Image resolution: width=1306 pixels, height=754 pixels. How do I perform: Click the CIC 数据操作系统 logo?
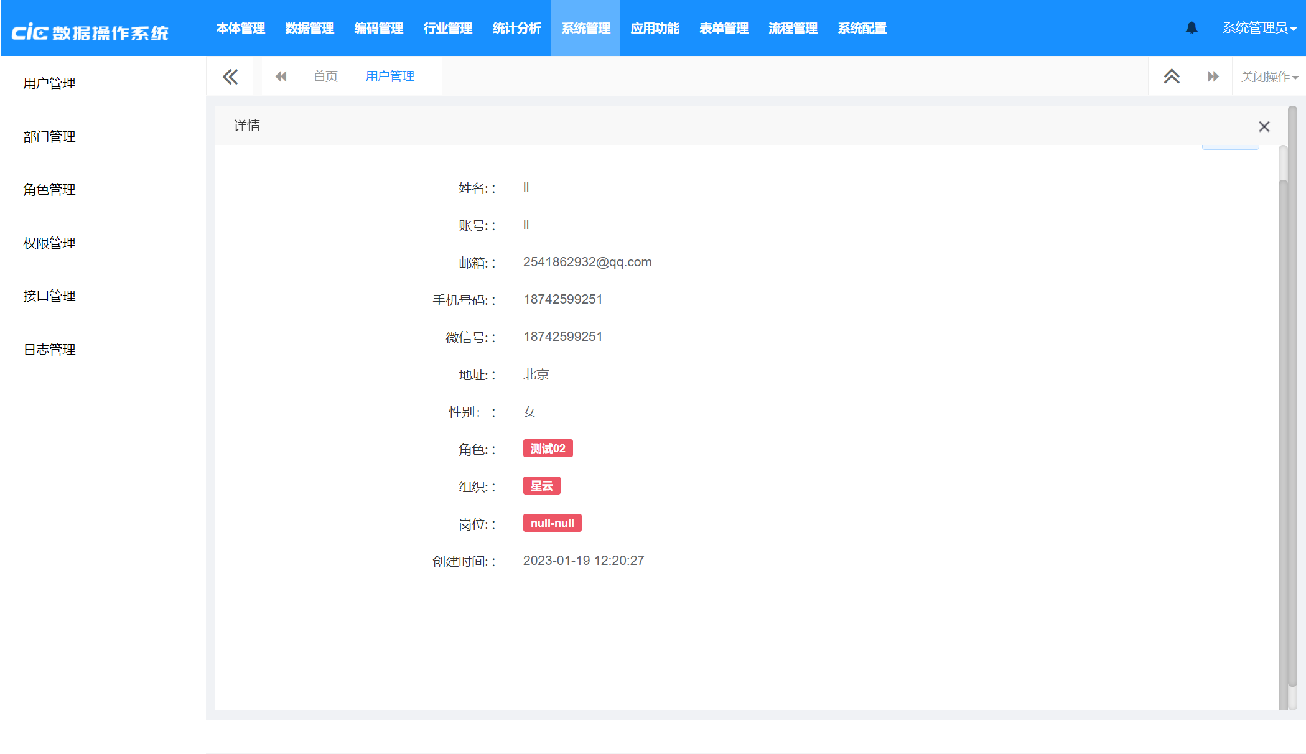90,32
